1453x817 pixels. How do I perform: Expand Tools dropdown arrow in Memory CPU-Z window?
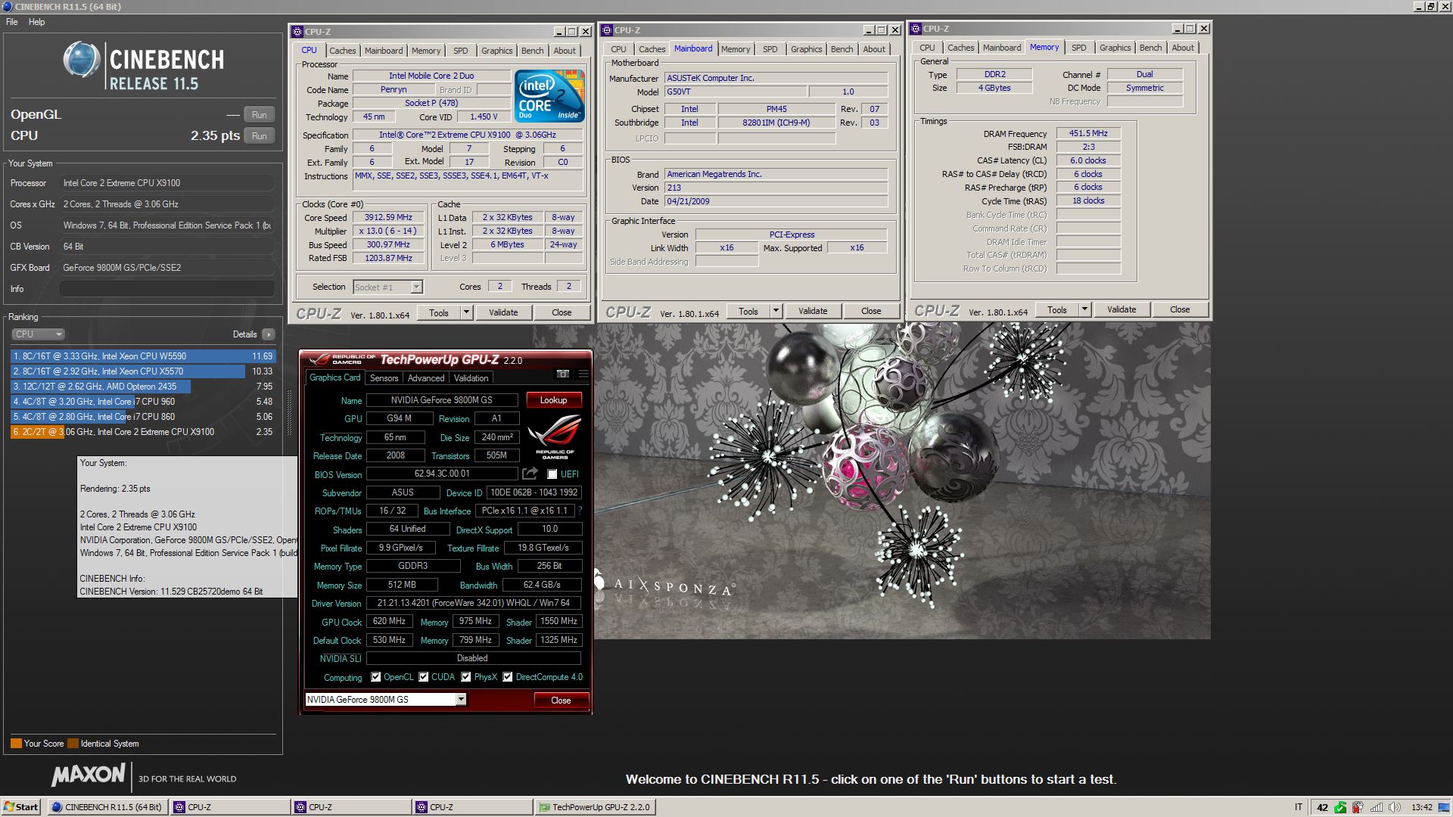[1084, 309]
